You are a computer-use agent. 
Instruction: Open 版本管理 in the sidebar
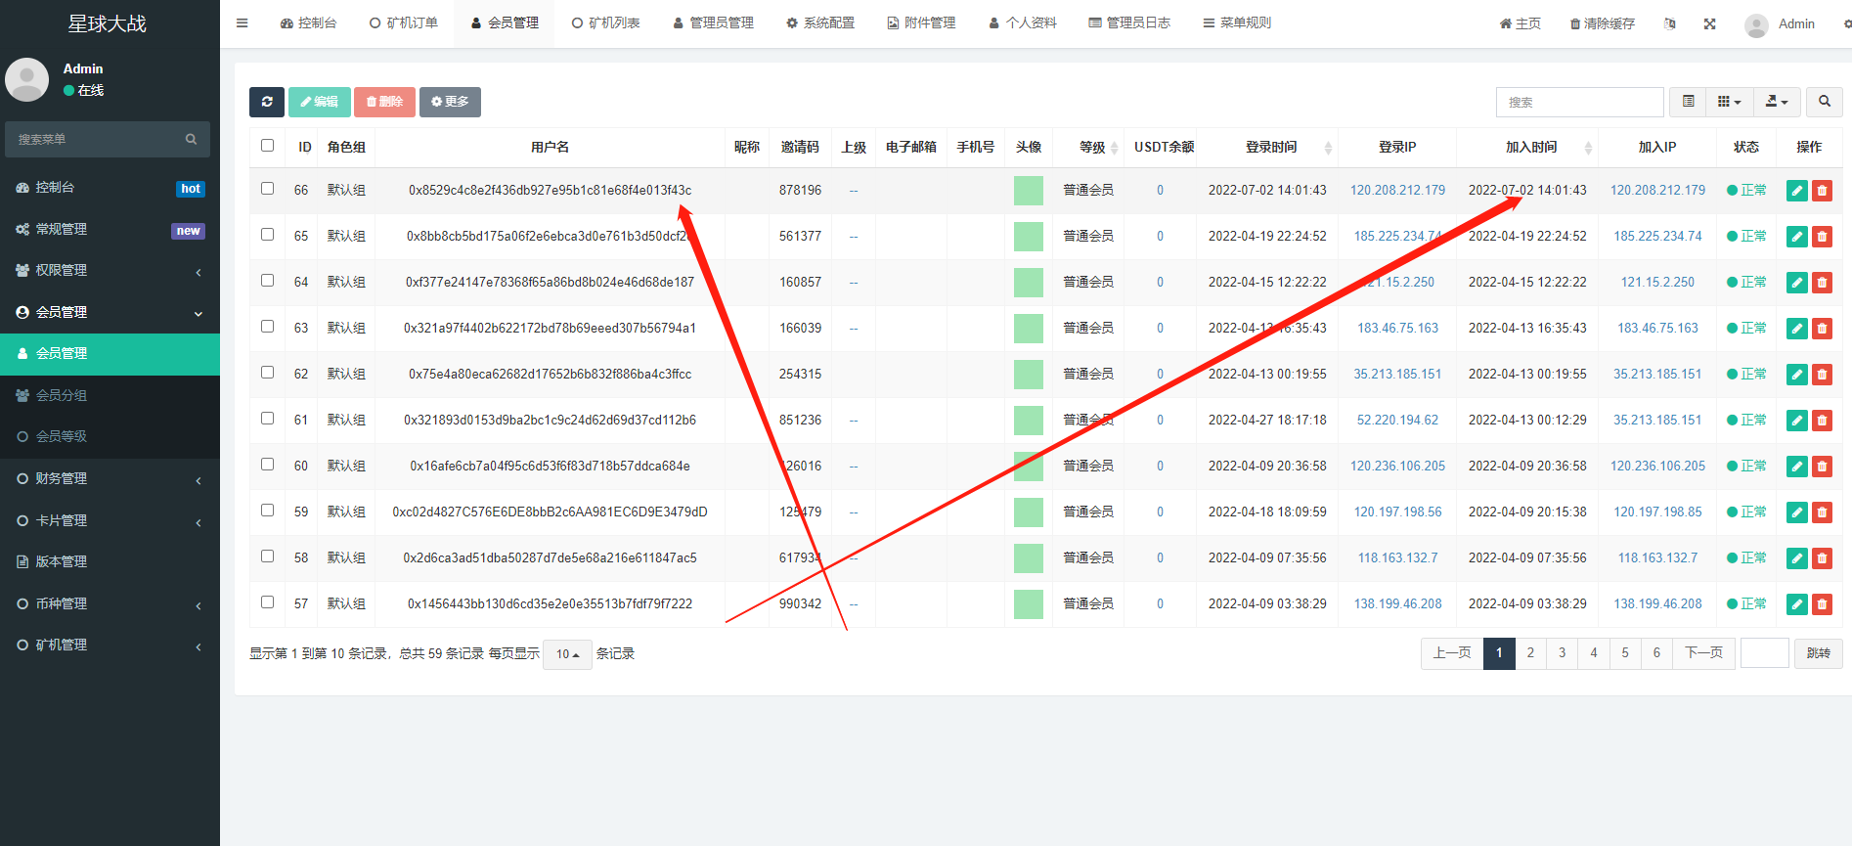click(110, 561)
